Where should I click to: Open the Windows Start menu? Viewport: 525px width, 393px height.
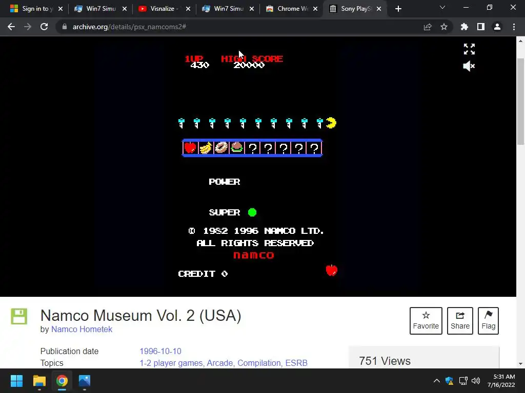(16, 381)
